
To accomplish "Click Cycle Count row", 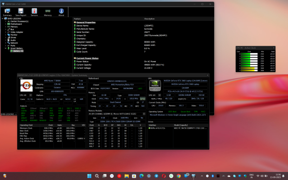I will 143,52.
